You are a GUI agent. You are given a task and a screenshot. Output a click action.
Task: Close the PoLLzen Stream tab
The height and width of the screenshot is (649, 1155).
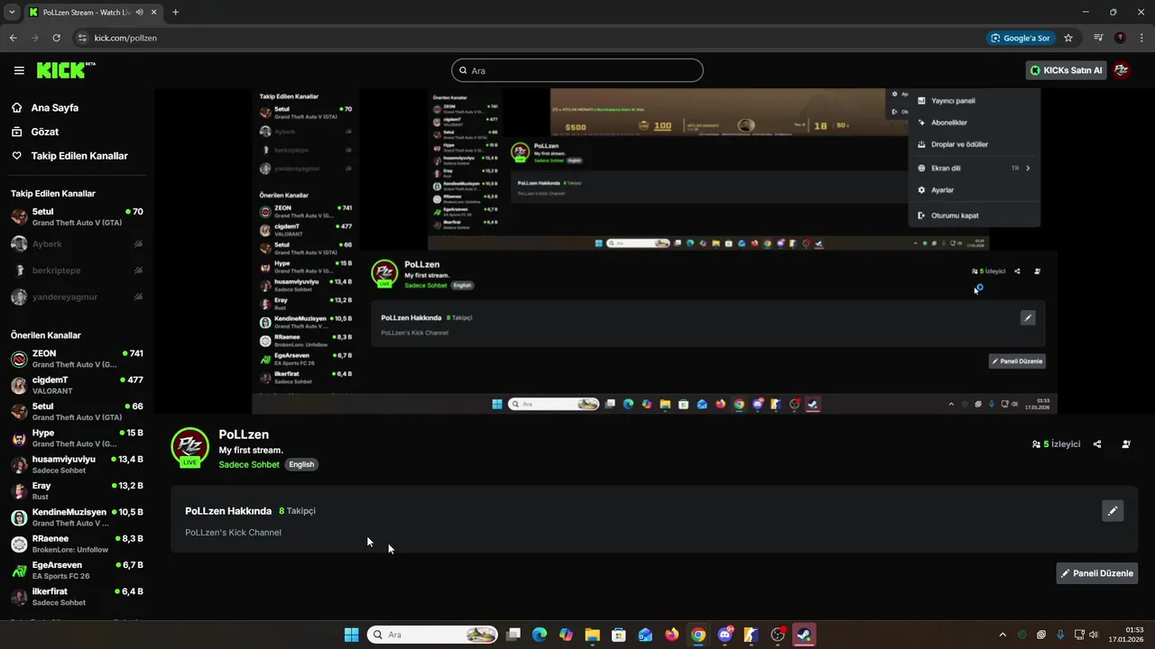154,13
